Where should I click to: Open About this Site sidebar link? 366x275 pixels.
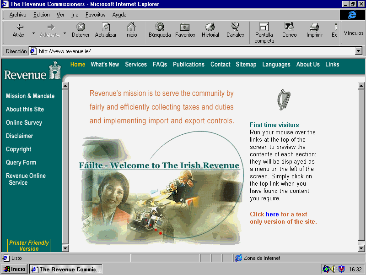coord(25,109)
